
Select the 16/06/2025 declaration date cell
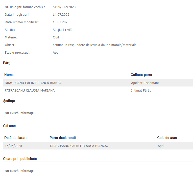click(13, 146)
